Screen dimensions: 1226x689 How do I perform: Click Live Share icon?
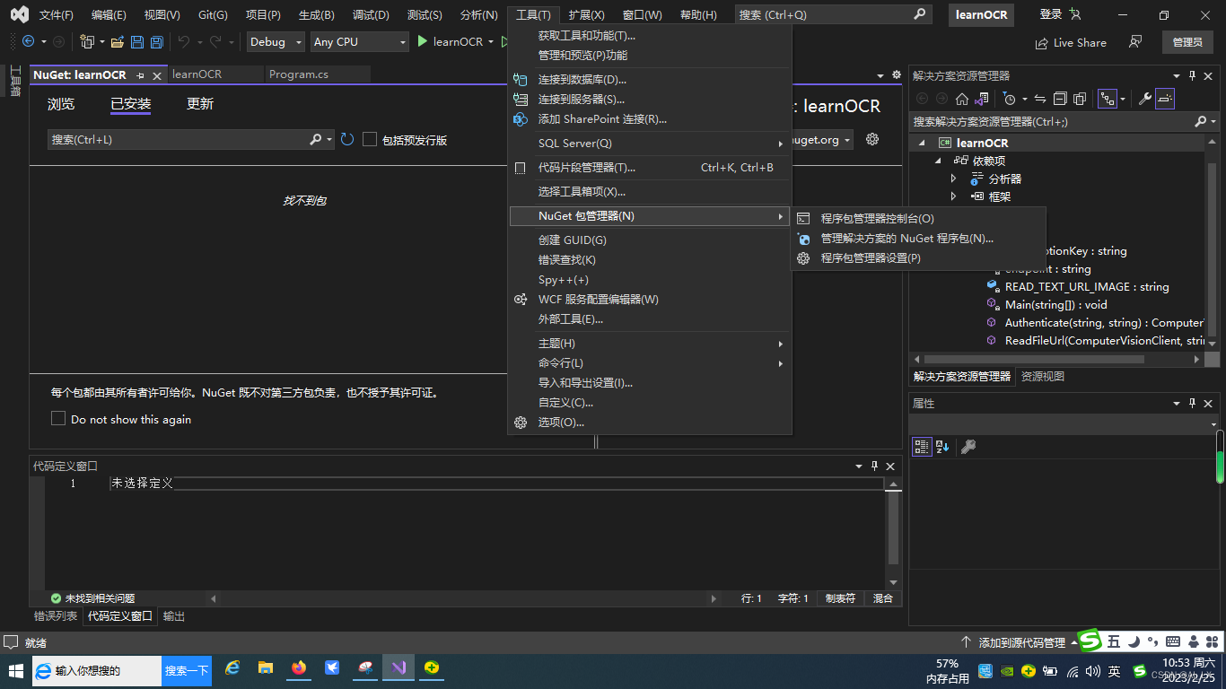[1071, 42]
